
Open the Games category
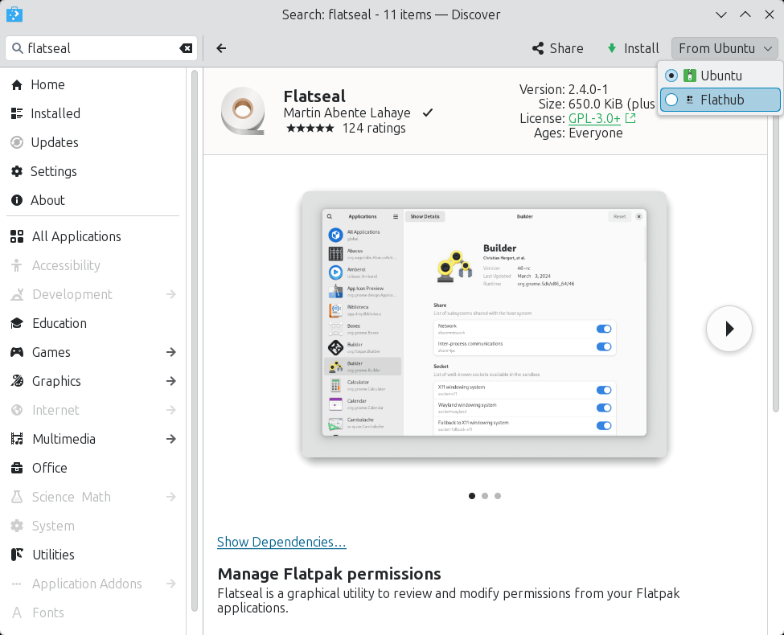tap(51, 352)
